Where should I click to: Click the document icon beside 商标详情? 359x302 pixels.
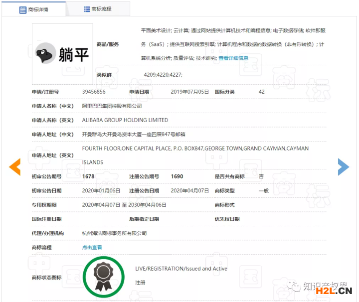tap(23, 9)
